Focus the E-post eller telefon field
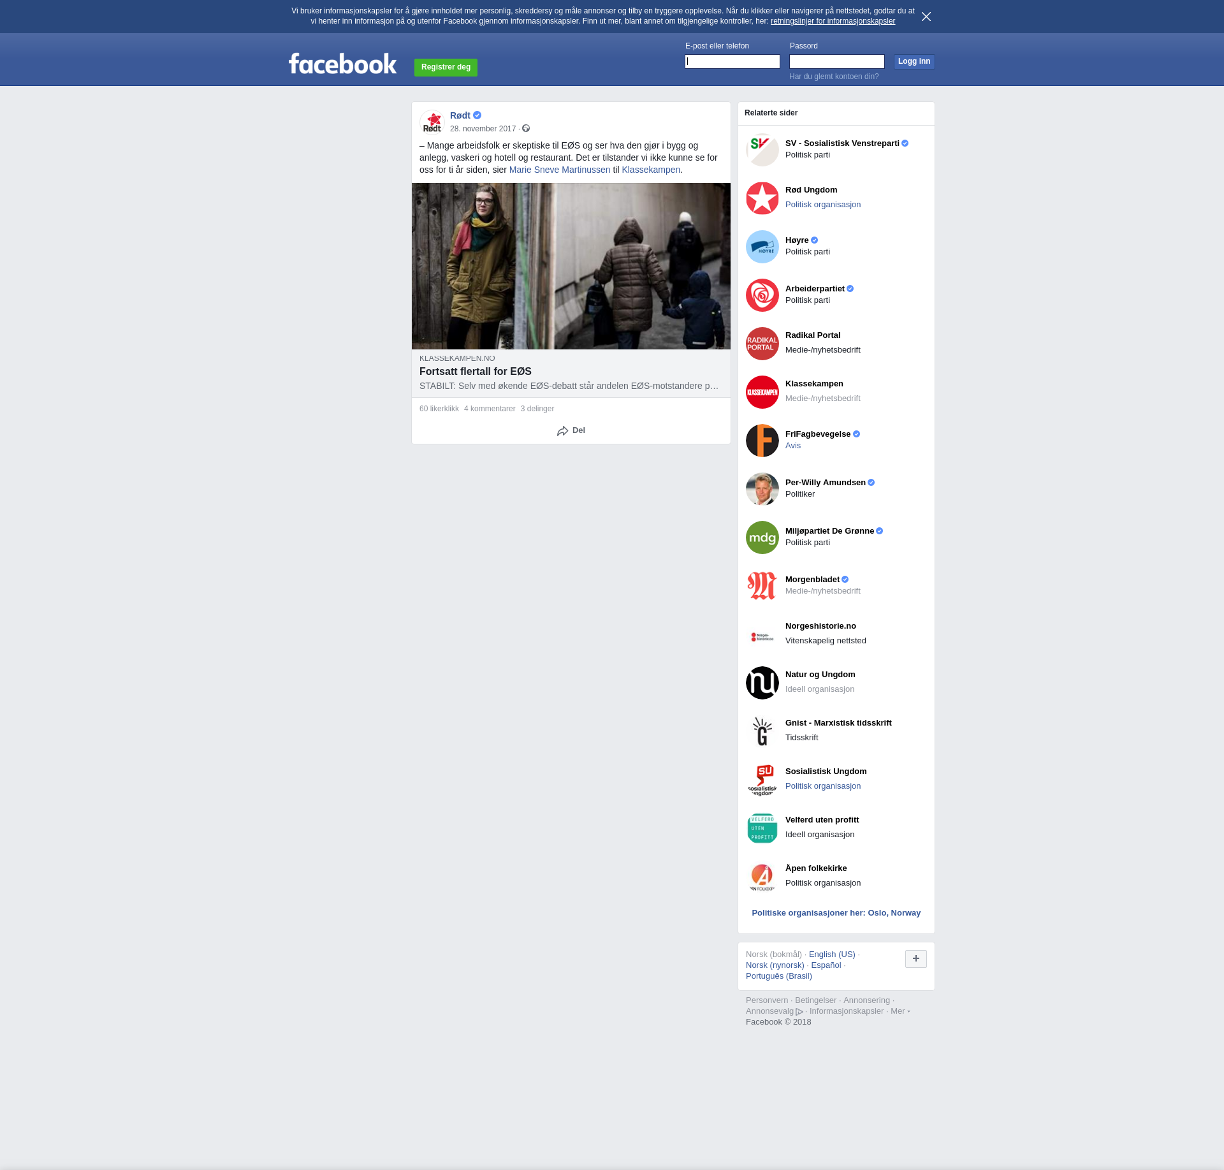Image resolution: width=1224 pixels, height=1170 pixels. coord(732,62)
